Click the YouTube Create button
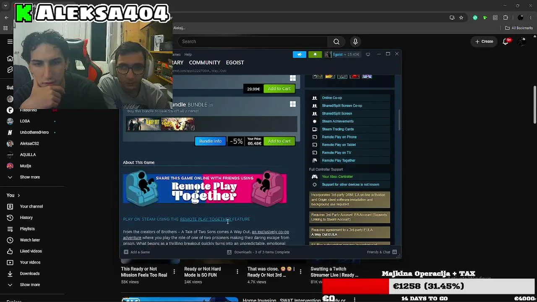This screenshot has height=302, width=537. point(484,42)
